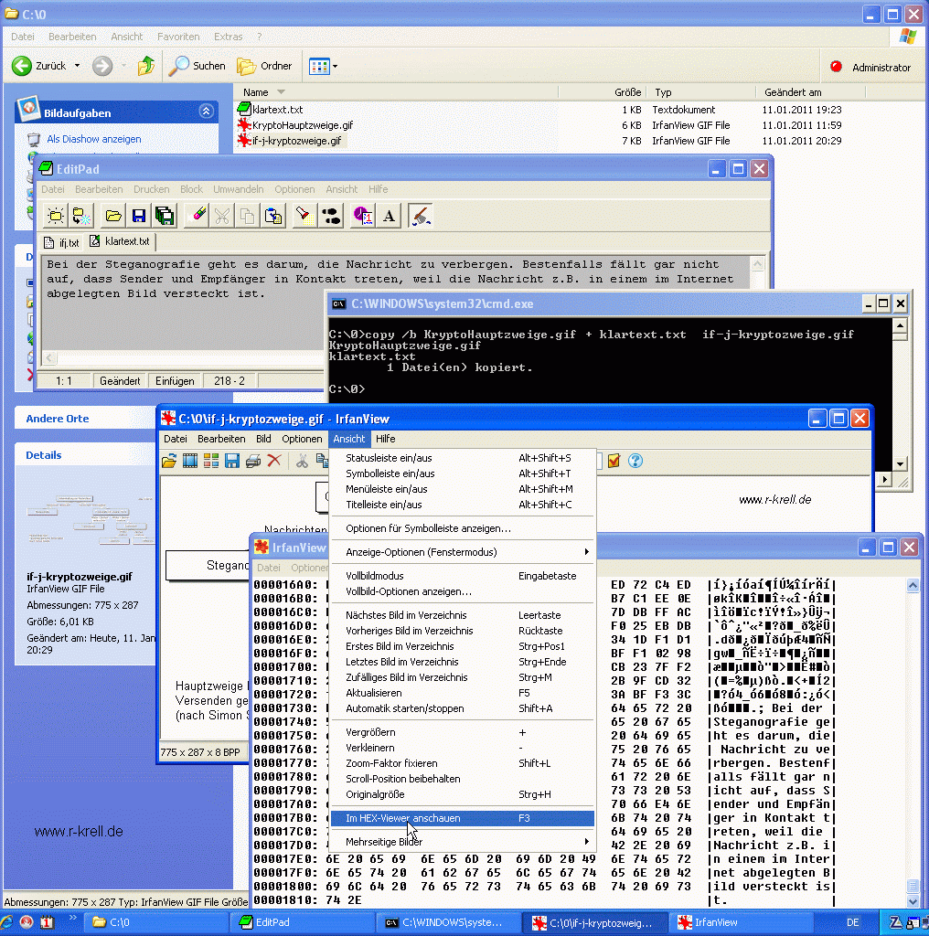This screenshot has height=936, width=929.
Task: Toggle 'Symbolleiste ein/aus' menu entry
Action: (390, 473)
